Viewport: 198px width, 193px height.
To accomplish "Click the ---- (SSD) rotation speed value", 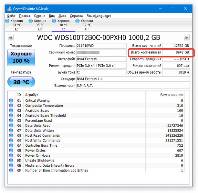I will tap(176, 59).
